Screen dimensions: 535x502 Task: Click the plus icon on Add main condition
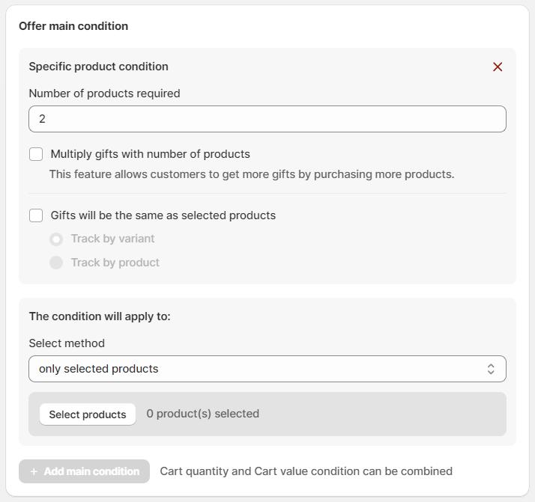click(34, 471)
